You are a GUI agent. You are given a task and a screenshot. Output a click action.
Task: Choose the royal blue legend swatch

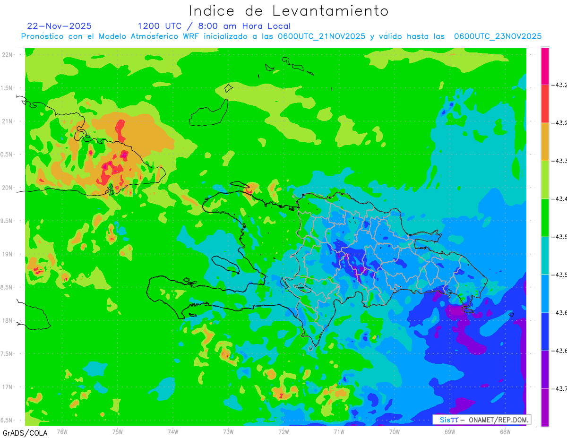point(545,331)
